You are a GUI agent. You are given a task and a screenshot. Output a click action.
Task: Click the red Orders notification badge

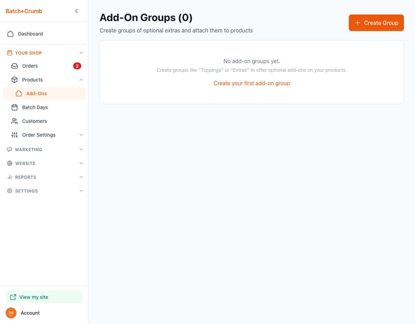click(x=77, y=66)
